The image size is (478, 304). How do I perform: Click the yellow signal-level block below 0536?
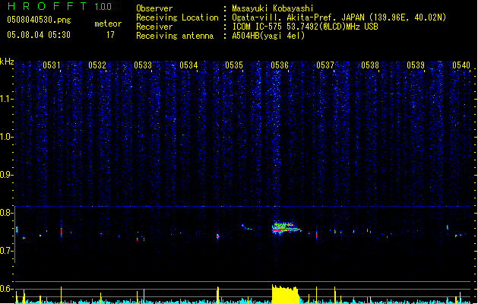click(x=285, y=294)
